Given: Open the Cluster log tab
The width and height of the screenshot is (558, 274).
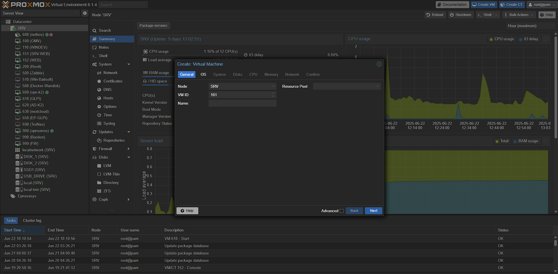Looking at the screenshot, I should 32,221.
